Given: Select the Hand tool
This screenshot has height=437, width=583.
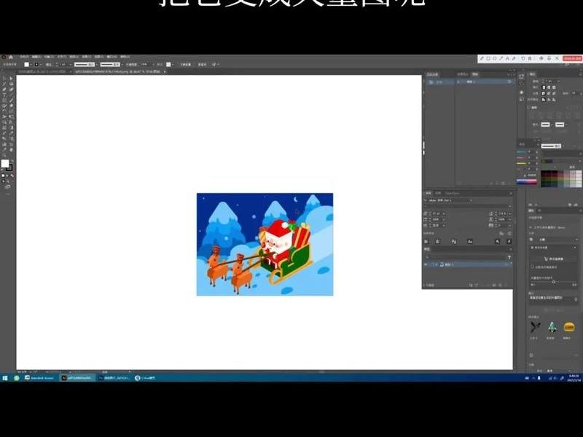Looking at the screenshot, I should [11, 149].
